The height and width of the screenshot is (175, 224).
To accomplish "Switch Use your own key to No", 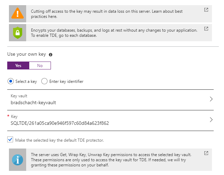I will coord(40,66).
